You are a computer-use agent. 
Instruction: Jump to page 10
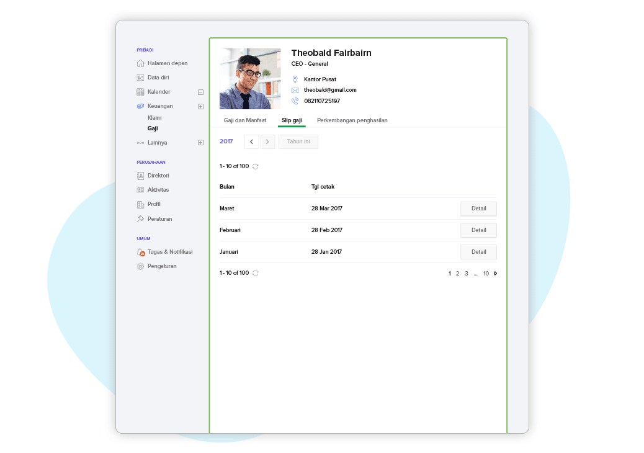[x=486, y=274]
